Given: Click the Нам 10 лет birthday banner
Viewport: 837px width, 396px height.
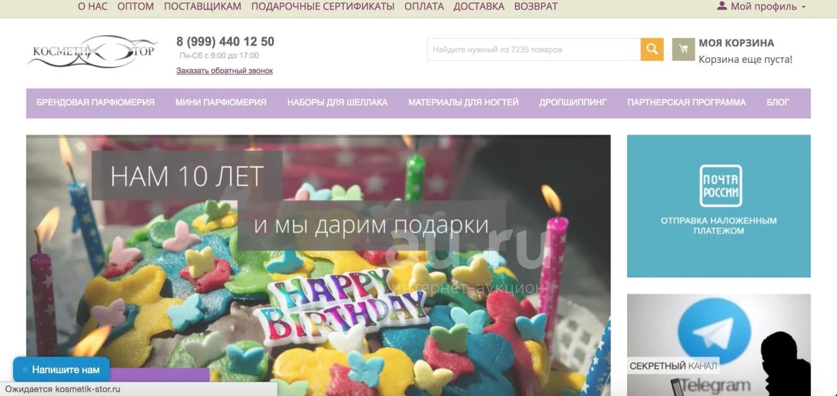Looking at the screenshot, I should [318, 265].
